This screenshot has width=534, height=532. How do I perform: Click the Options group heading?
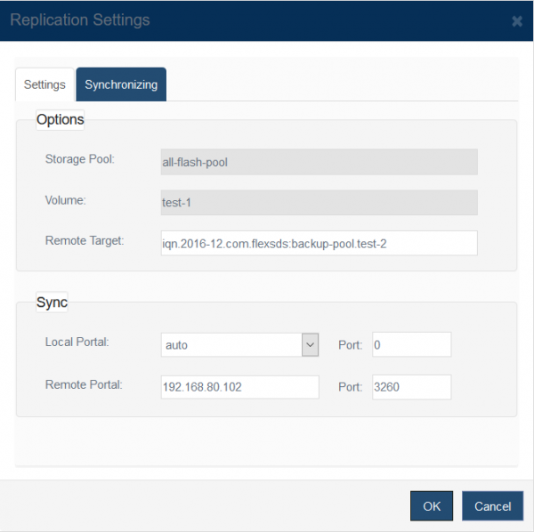click(x=61, y=119)
